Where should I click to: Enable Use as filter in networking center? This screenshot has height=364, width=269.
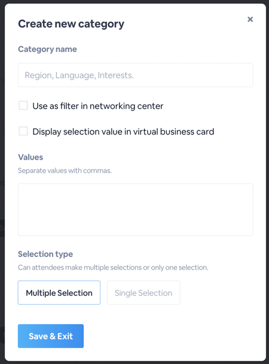click(x=23, y=105)
